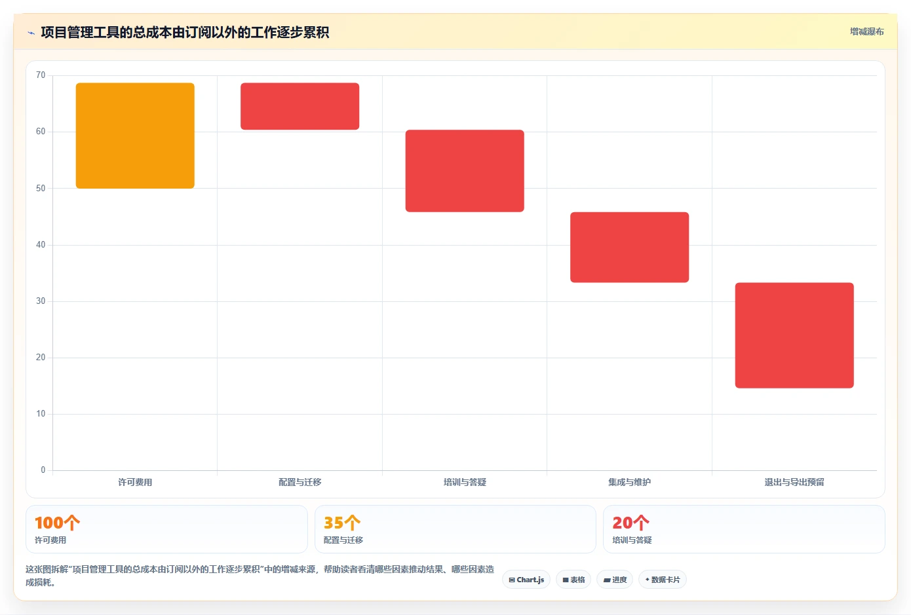
Task: Click the 表格 tag chip
Action: pos(573,580)
